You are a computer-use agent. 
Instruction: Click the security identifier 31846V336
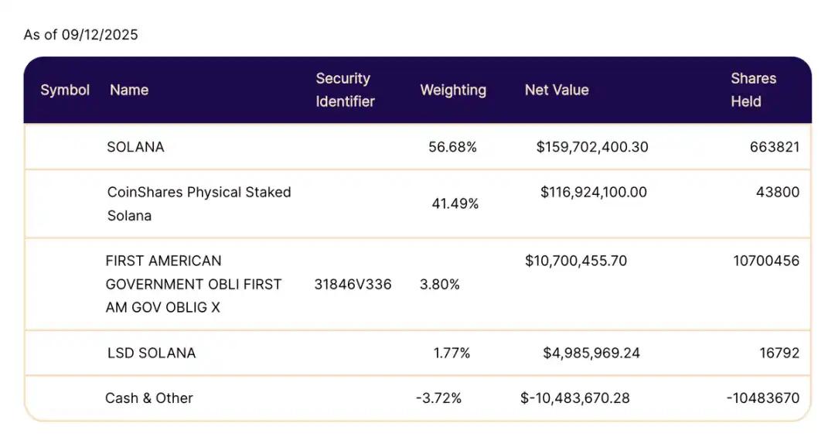pyautogui.click(x=353, y=284)
